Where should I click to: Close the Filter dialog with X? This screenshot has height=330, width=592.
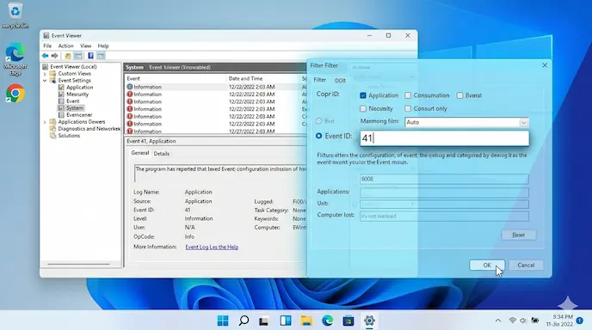pos(545,65)
